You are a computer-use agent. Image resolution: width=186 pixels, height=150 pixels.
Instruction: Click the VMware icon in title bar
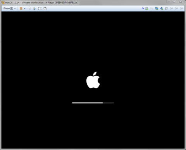tap(3, 3)
